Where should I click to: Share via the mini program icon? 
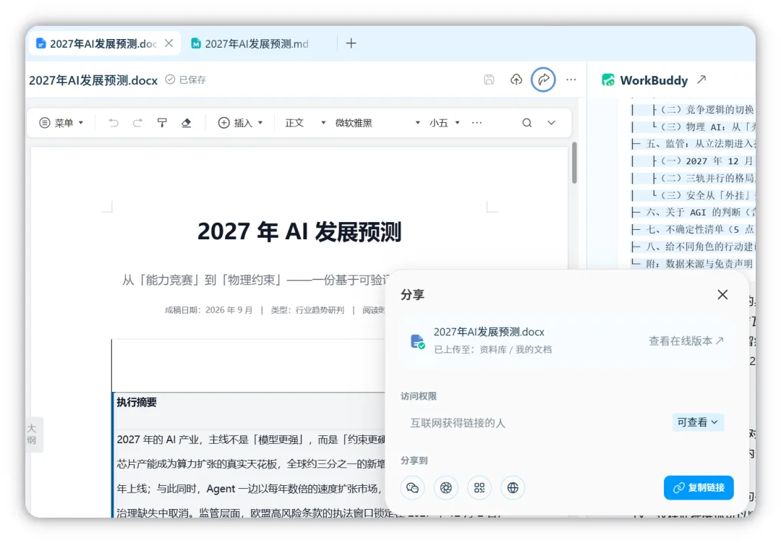coord(445,488)
